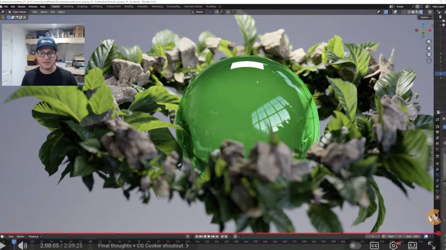Image resolution: width=446 pixels, height=250 pixels.
Task: Jump to start with the timeline rewind control
Action: pos(197,236)
